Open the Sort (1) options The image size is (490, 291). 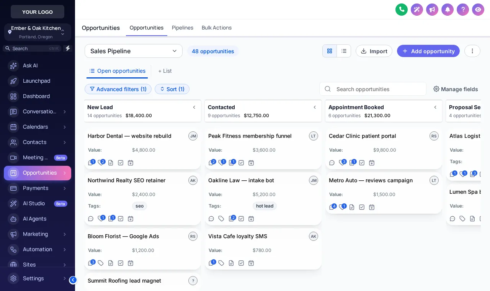pyautogui.click(x=172, y=89)
